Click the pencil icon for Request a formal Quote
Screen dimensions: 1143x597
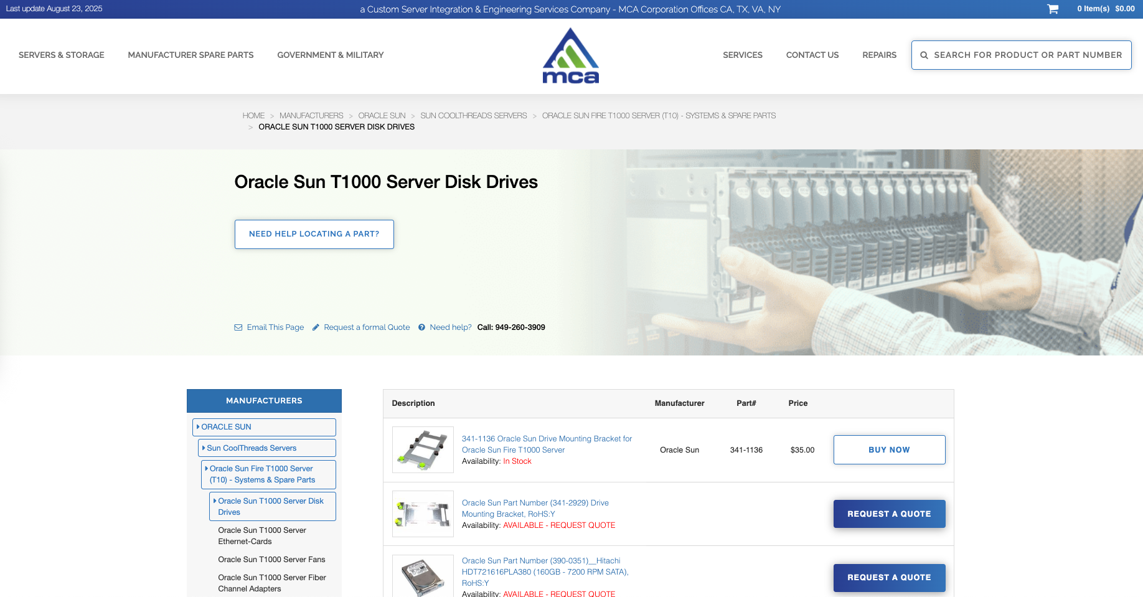[316, 327]
